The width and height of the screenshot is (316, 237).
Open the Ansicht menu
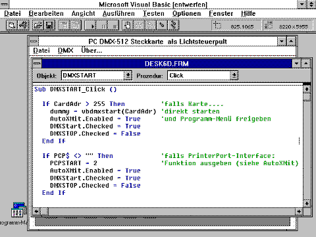point(84,13)
